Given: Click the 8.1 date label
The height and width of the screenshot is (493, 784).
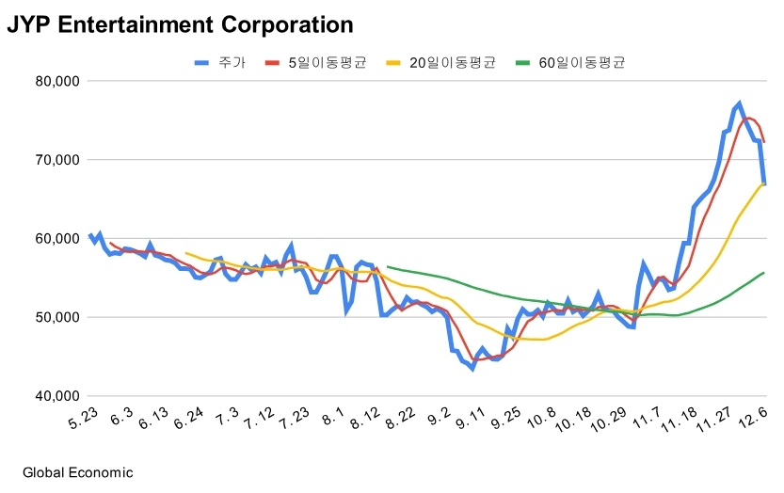Looking at the screenshot, I should [333, 416].
